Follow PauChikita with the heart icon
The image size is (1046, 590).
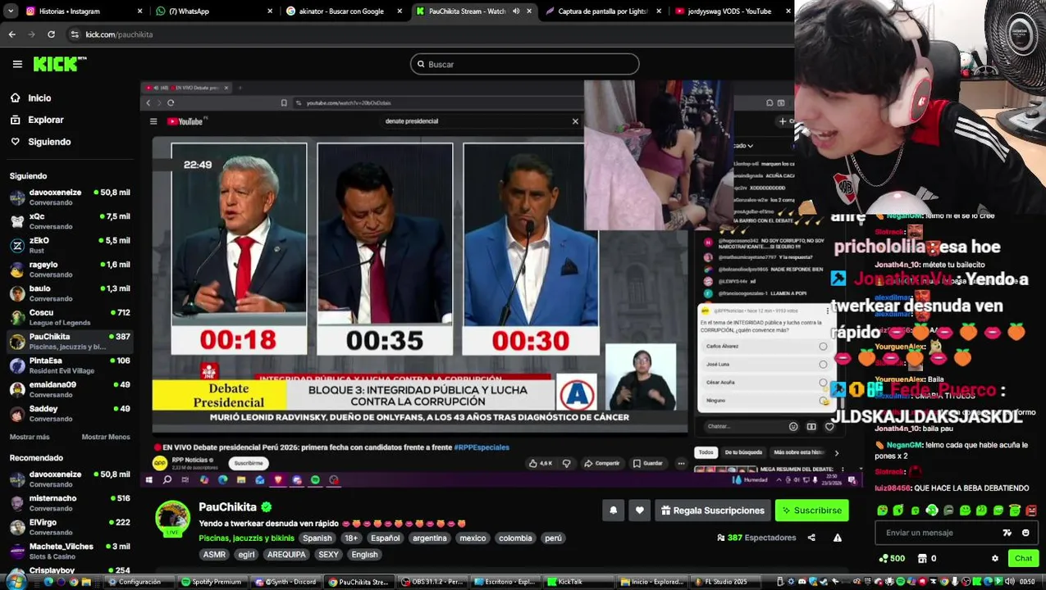click(640, 511)
